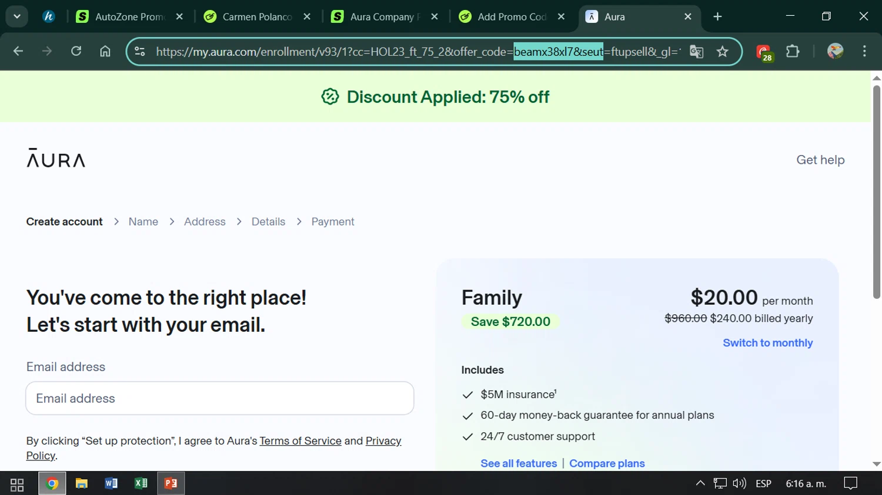Switch to monthly billing
The image size is (882, 495).
click(768, 343)
